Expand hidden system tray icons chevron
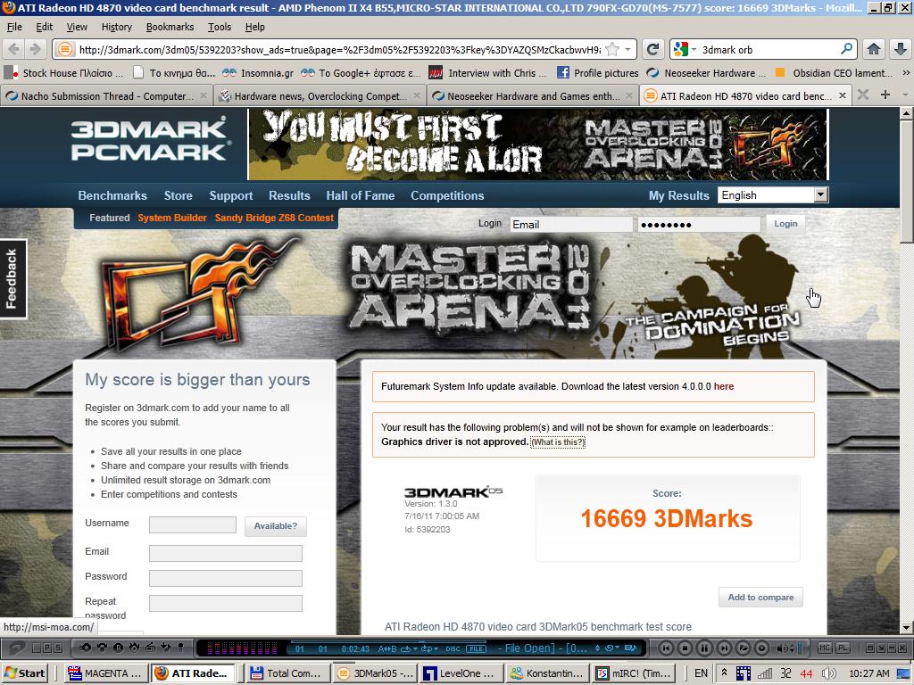Image resolution: width=914 pixels, height=685 pixels. (x=725, y=673)
